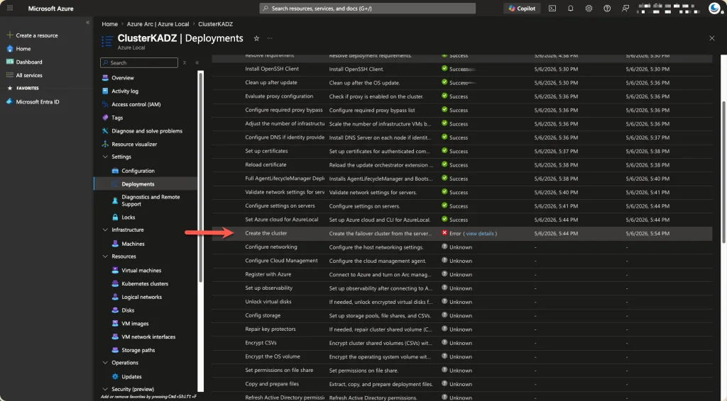
Task: Open Logical networks
Action: click(141, 298)
